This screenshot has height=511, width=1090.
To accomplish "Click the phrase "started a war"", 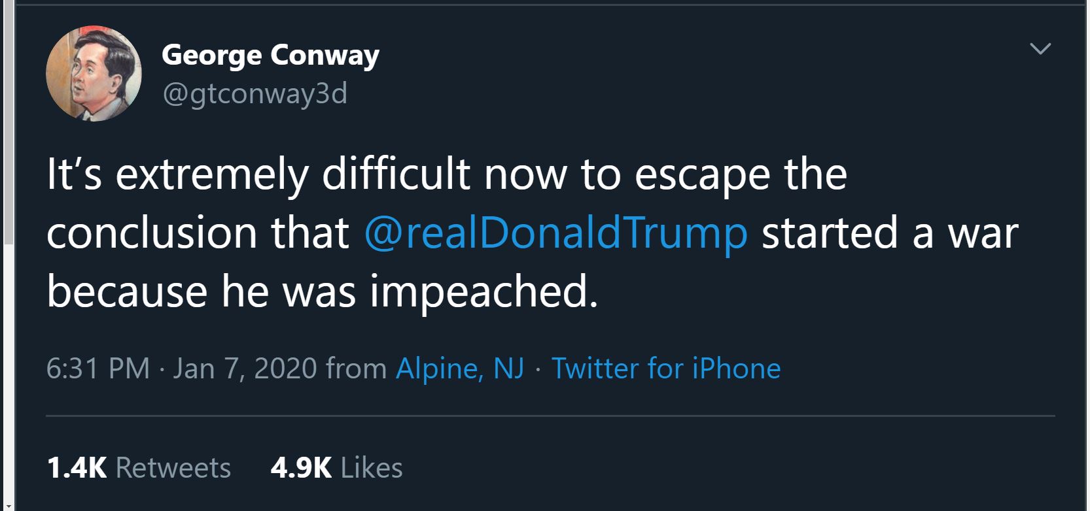I will (890, 233).
